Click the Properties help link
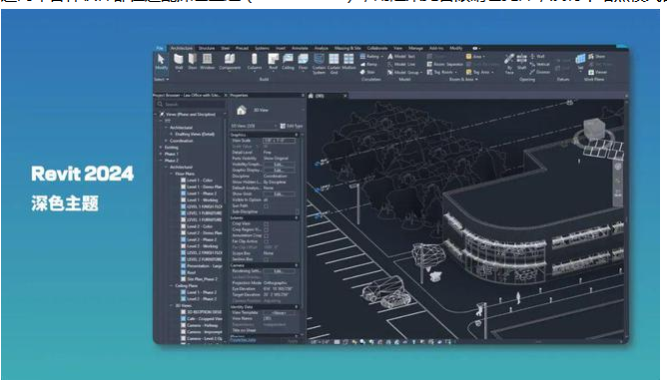Image resolution: width=667 pixels, height=380 pixels. (x=243, y=340)
